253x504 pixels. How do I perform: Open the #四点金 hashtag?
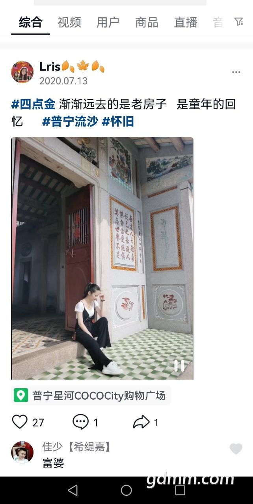pos(33,104)
